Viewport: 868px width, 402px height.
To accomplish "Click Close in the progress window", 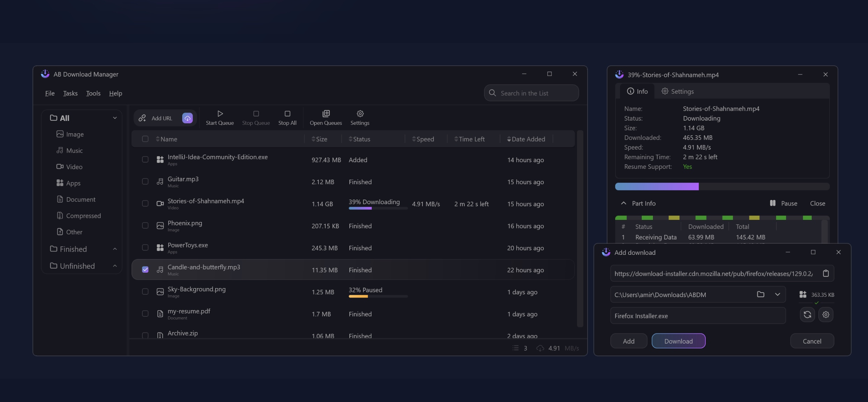I will pos(817,203).
